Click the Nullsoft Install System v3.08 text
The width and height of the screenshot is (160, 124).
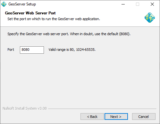(x=25, y=108)
